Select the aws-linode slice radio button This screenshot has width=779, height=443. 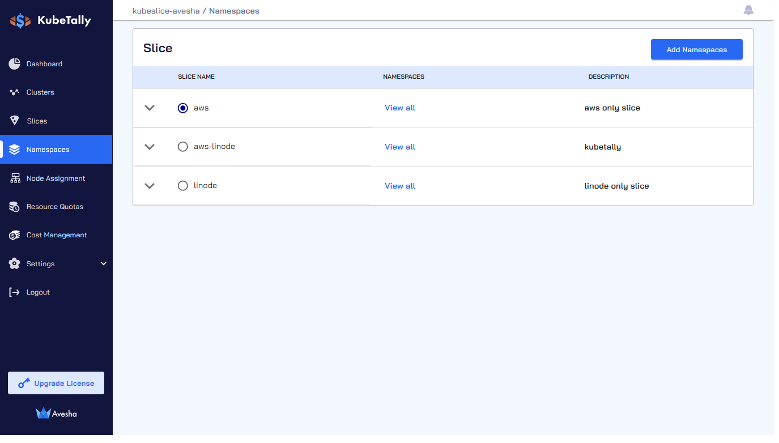pyautogui.click(x=183, y=147)
